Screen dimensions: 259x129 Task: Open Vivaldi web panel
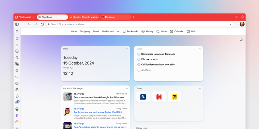(17, 122)
